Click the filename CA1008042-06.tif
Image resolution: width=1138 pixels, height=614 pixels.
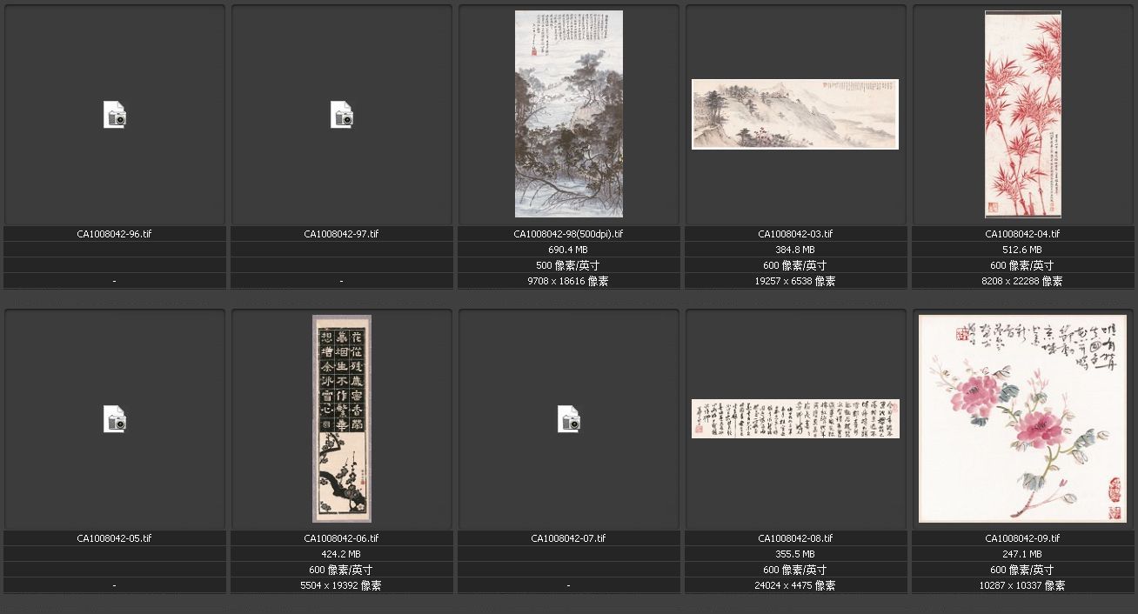point(341,538)
